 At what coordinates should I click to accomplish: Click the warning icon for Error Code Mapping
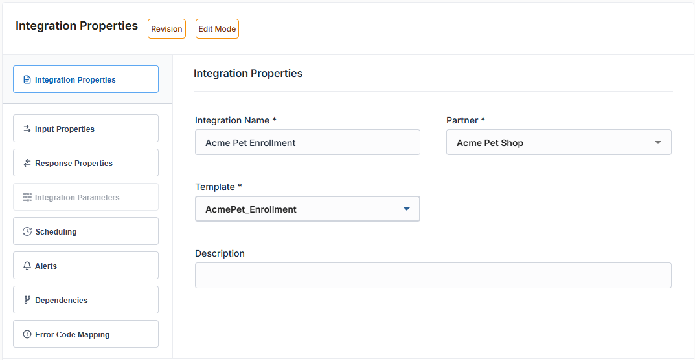tap(27, 335)
